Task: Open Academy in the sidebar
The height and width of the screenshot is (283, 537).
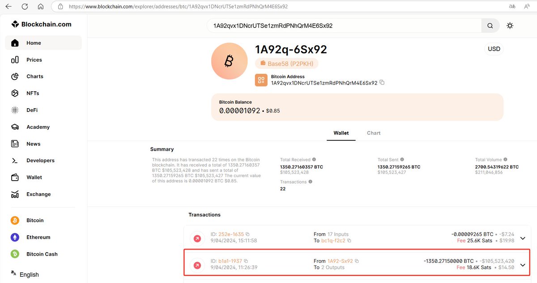Action: click(x=43, y=127)
